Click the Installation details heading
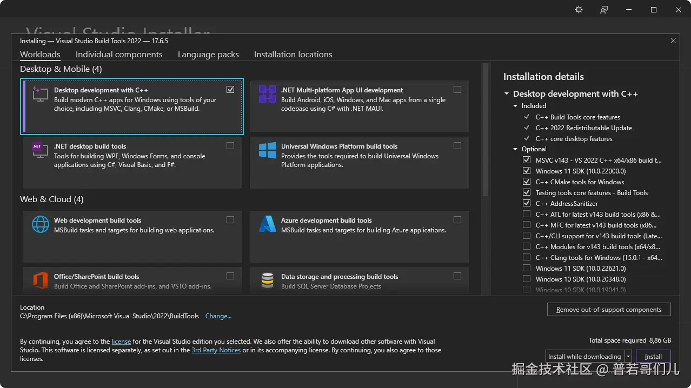This screenshot has height=388, width=691. [543, 77]
